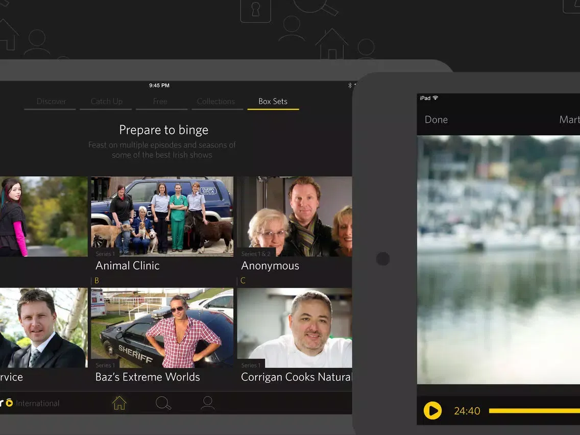The image size is (580, 435).
Task: Open the profile person icon
Action: [x=207, y=403]
